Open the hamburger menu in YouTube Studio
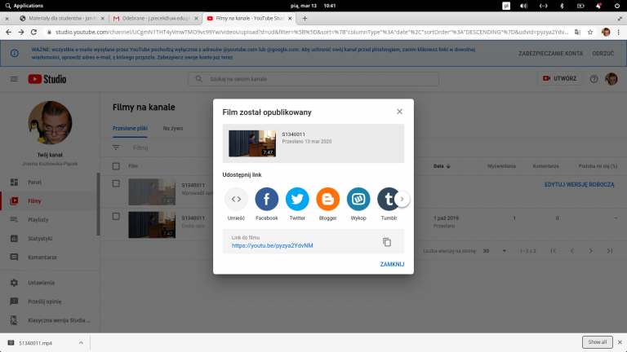 [x=14, y=79]
